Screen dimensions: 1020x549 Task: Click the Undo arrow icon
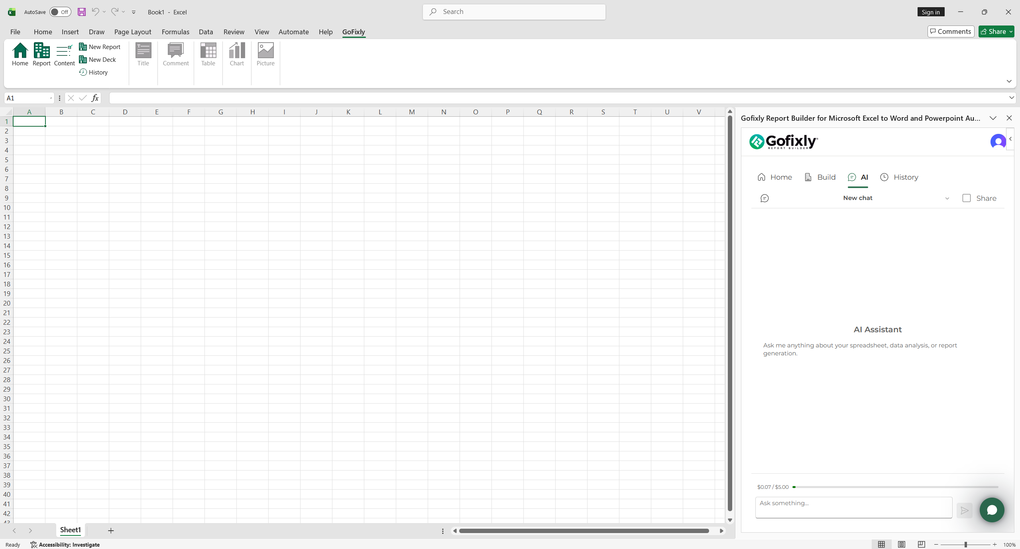95,12
